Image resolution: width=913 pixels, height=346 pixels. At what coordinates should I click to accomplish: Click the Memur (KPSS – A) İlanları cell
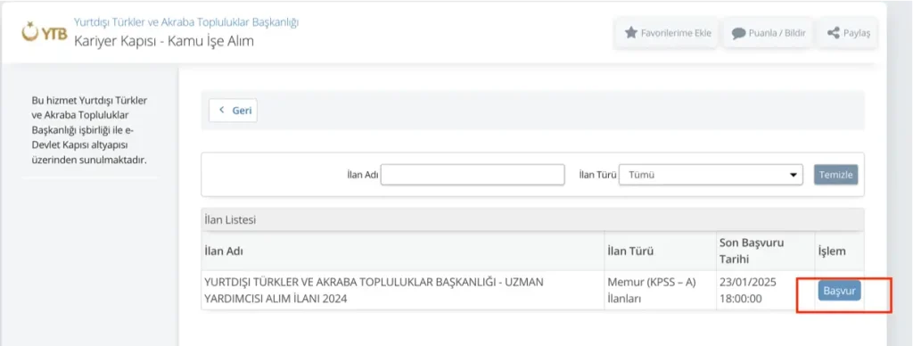point(660,291)
